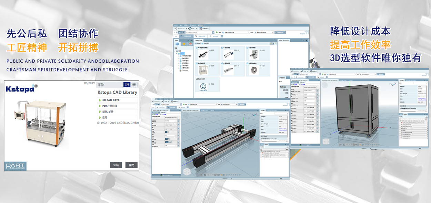Click the PART Solutions logo
The width and height of the screenshot is (431, 203).
click(16, 166)
